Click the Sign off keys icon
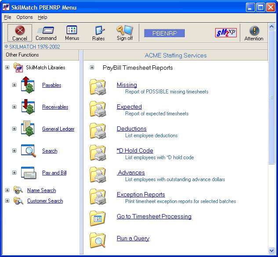This screenshot has height=257, width=278. (x=125, y=30)
